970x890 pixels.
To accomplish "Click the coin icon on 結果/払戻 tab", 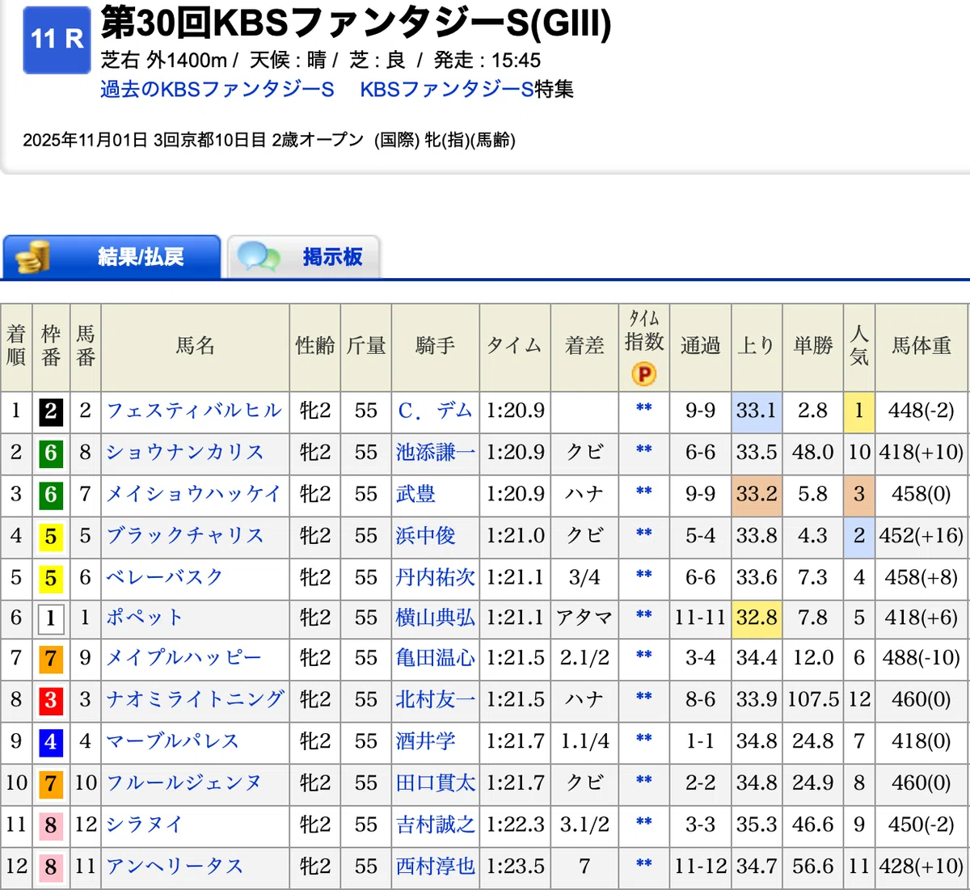I will tap(33, 257).
